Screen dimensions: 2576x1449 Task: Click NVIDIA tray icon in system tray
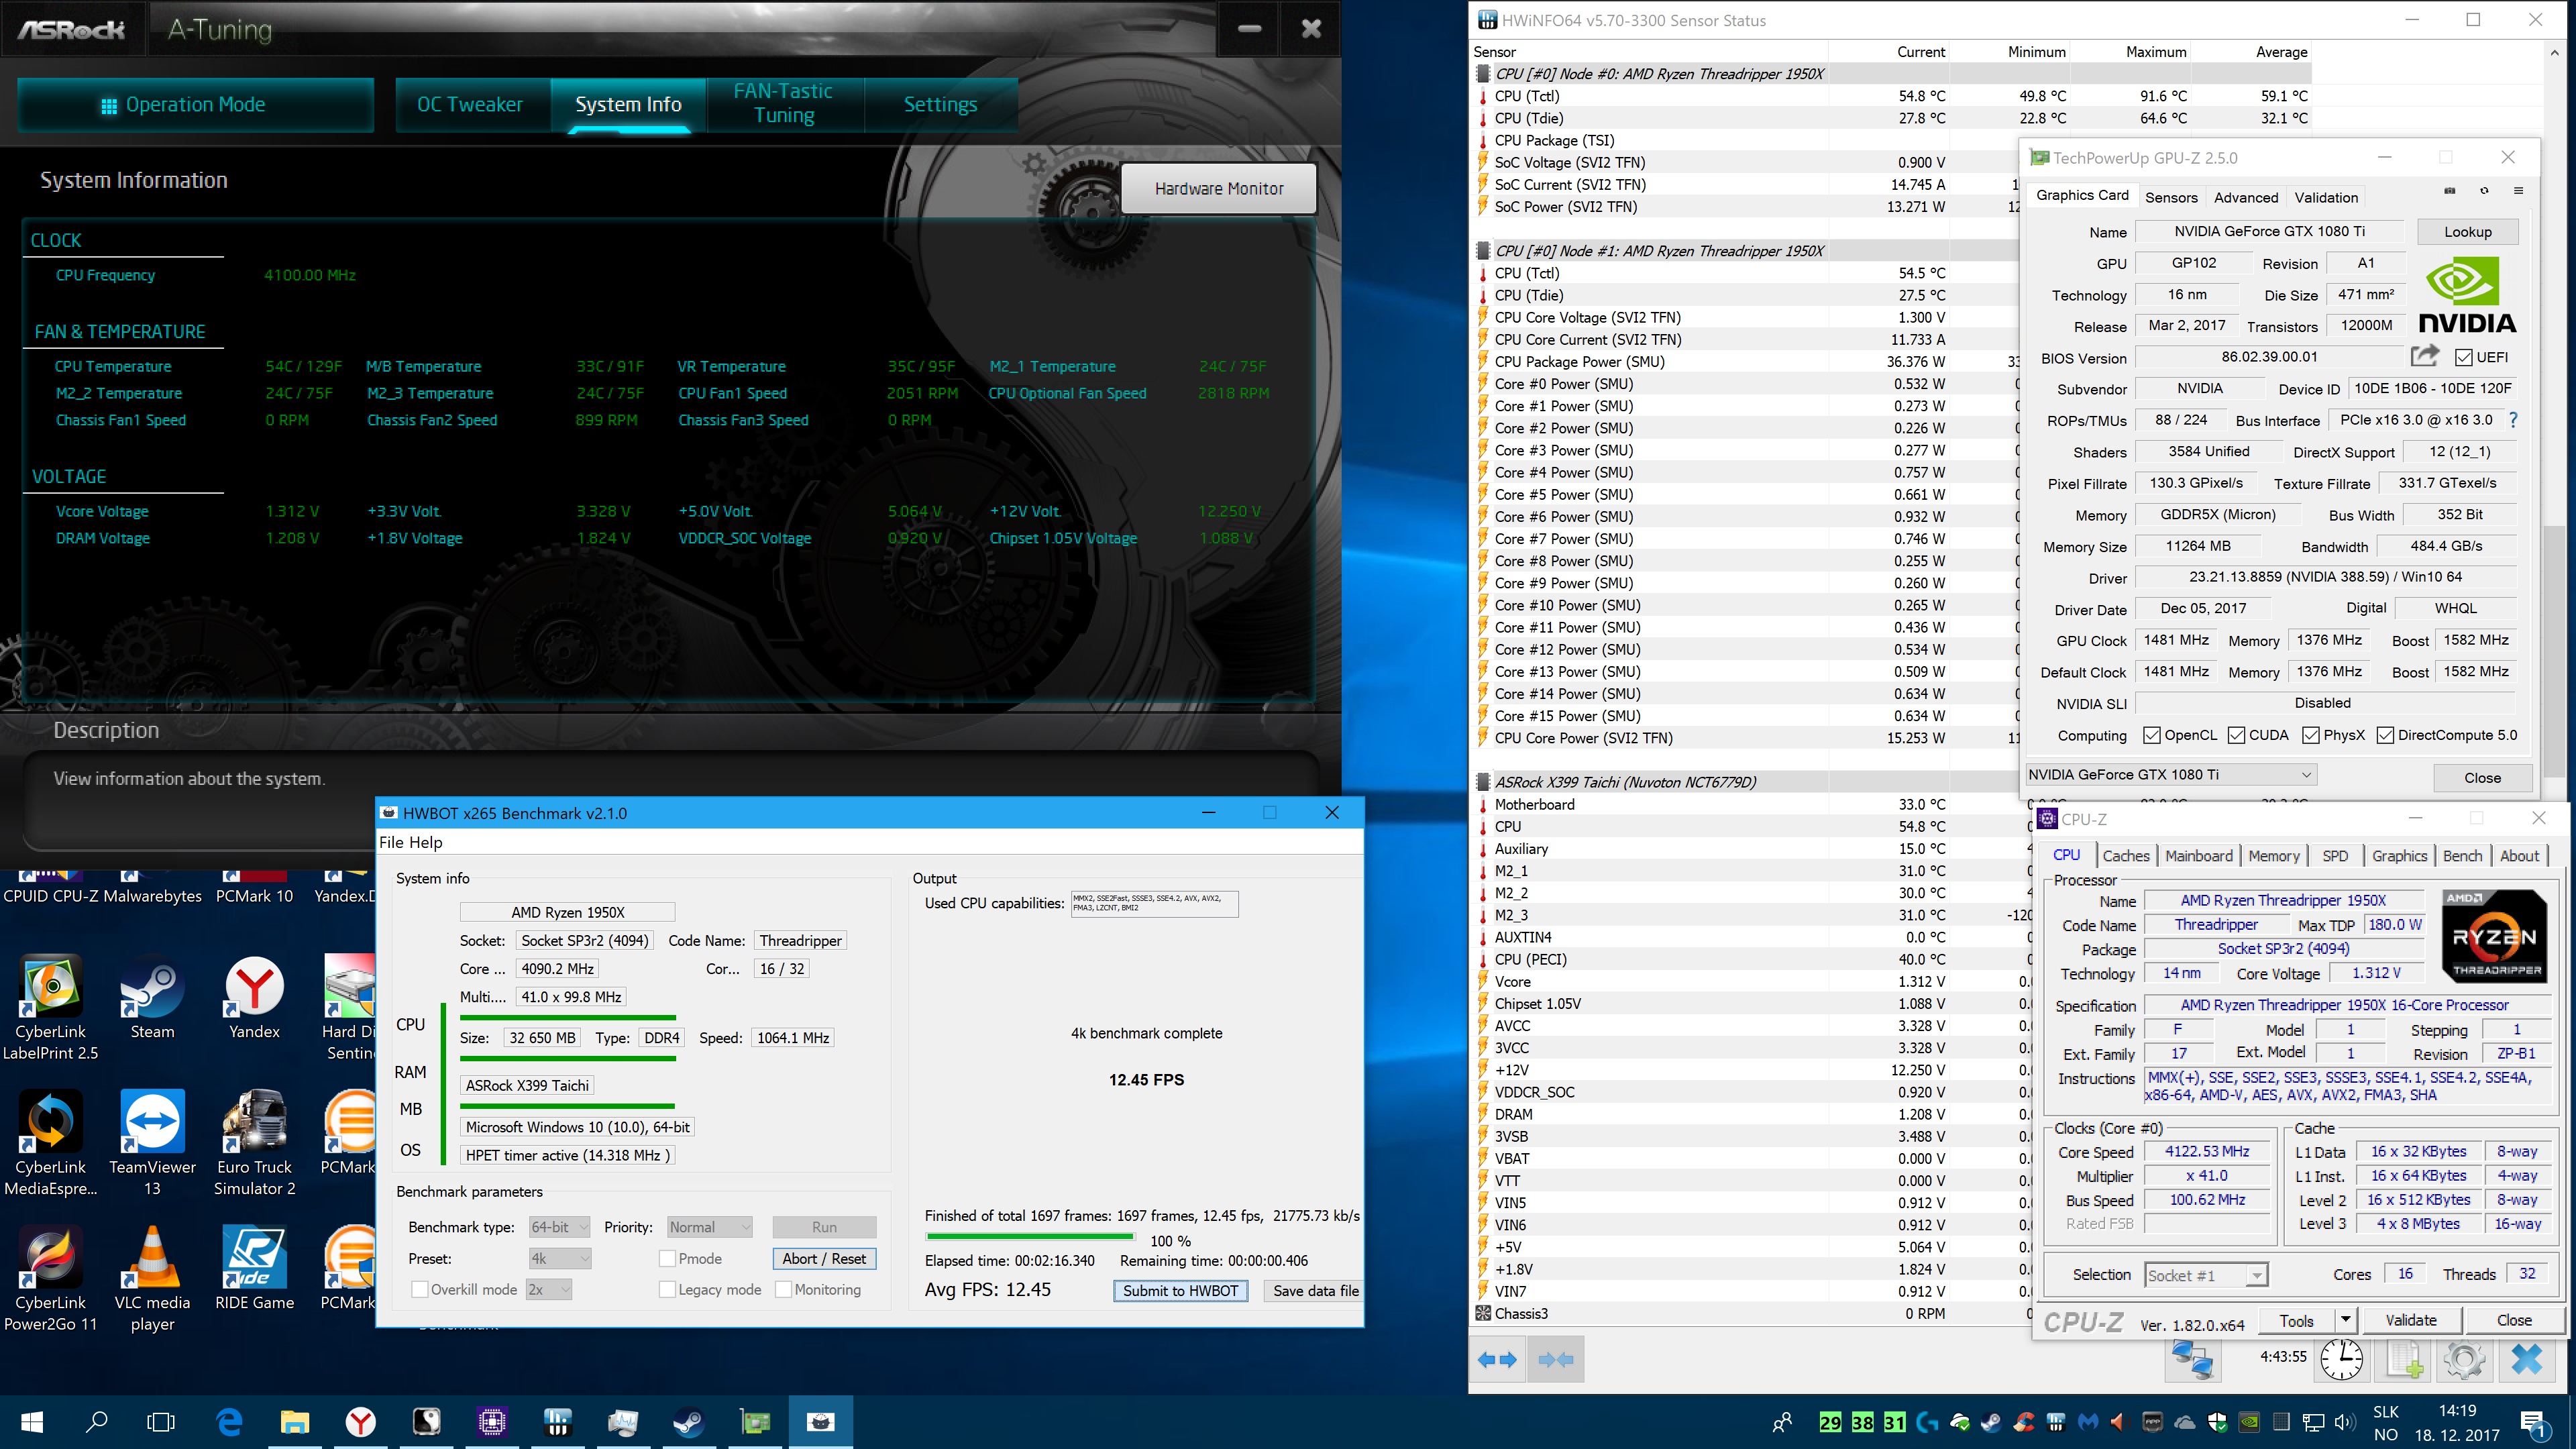(2249, 1421)
